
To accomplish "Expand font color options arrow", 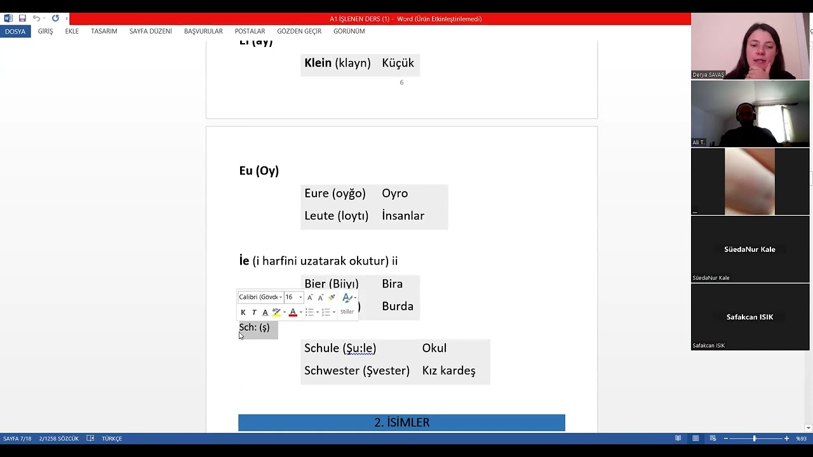I will tap(300, 312).
